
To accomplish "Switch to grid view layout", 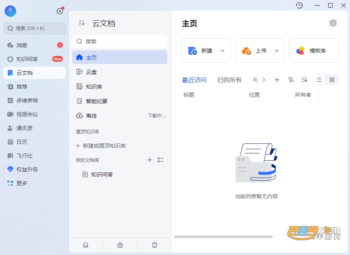I will 332,80.
